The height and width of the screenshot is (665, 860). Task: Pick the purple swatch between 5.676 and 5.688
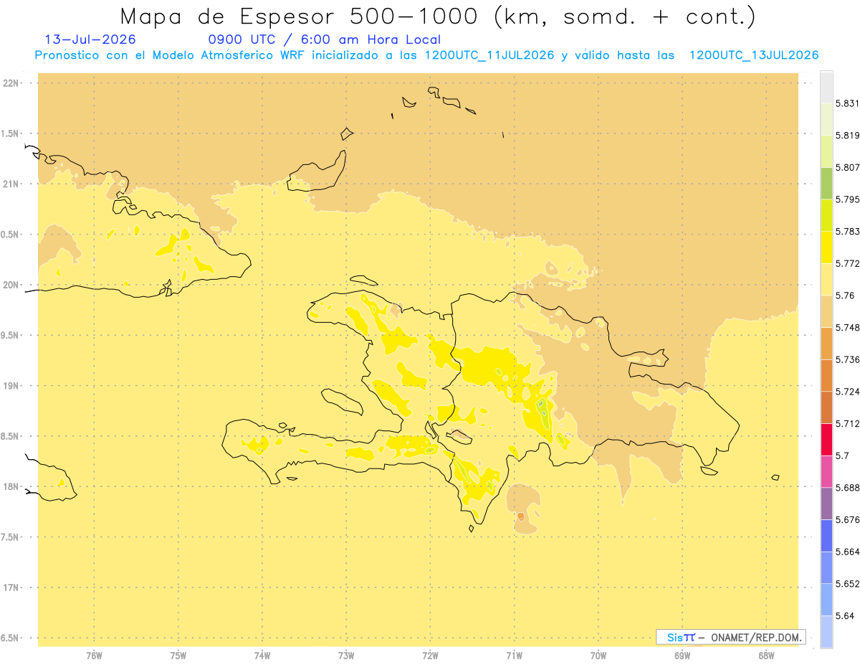(826, 504)
